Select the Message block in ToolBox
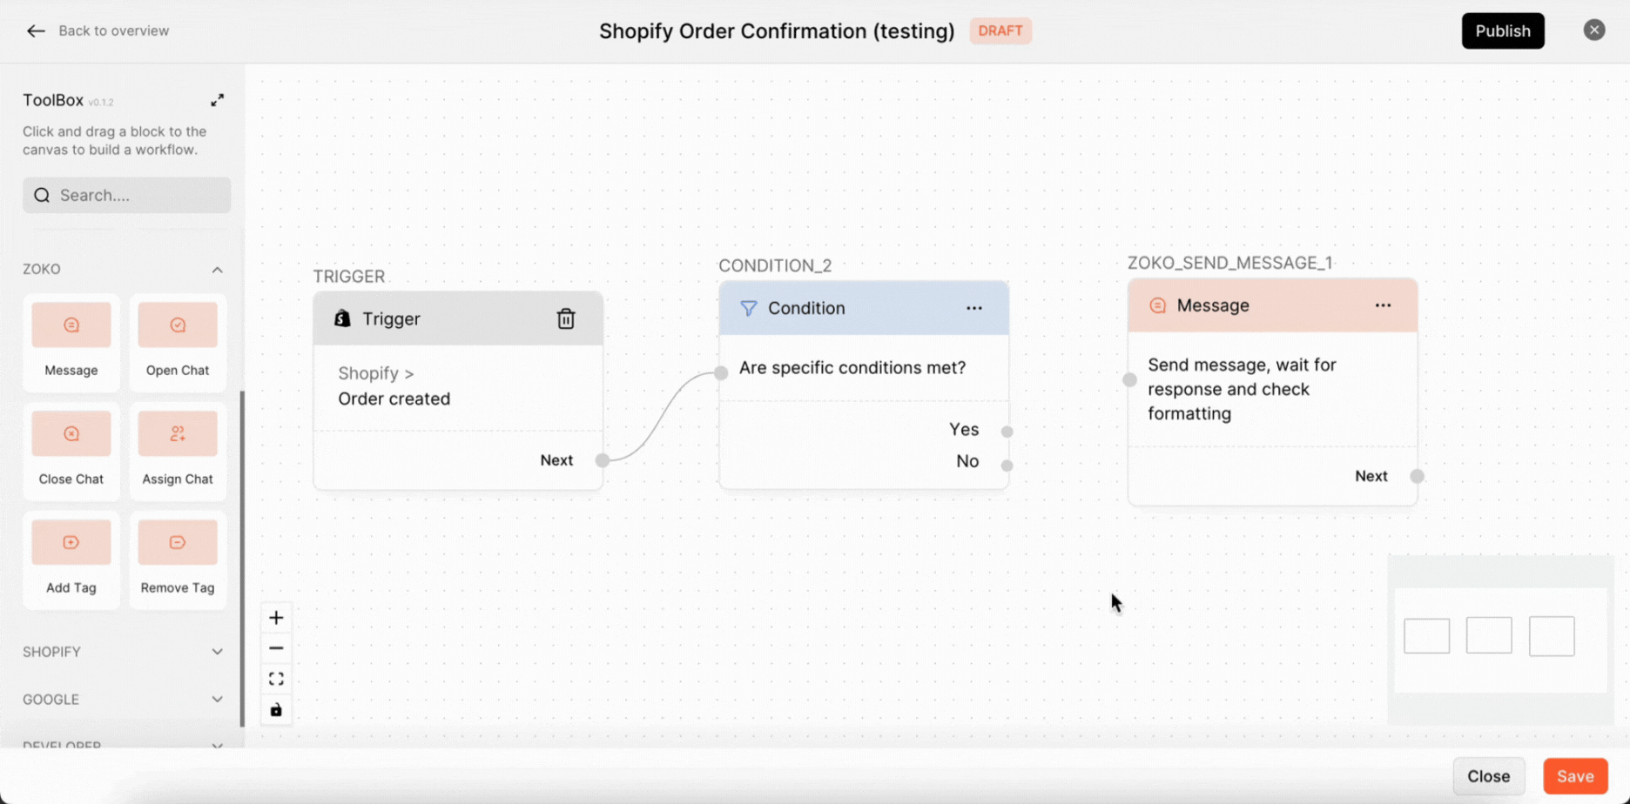The height and width of the screenshot is (804, 1630). tap(71, 341)
